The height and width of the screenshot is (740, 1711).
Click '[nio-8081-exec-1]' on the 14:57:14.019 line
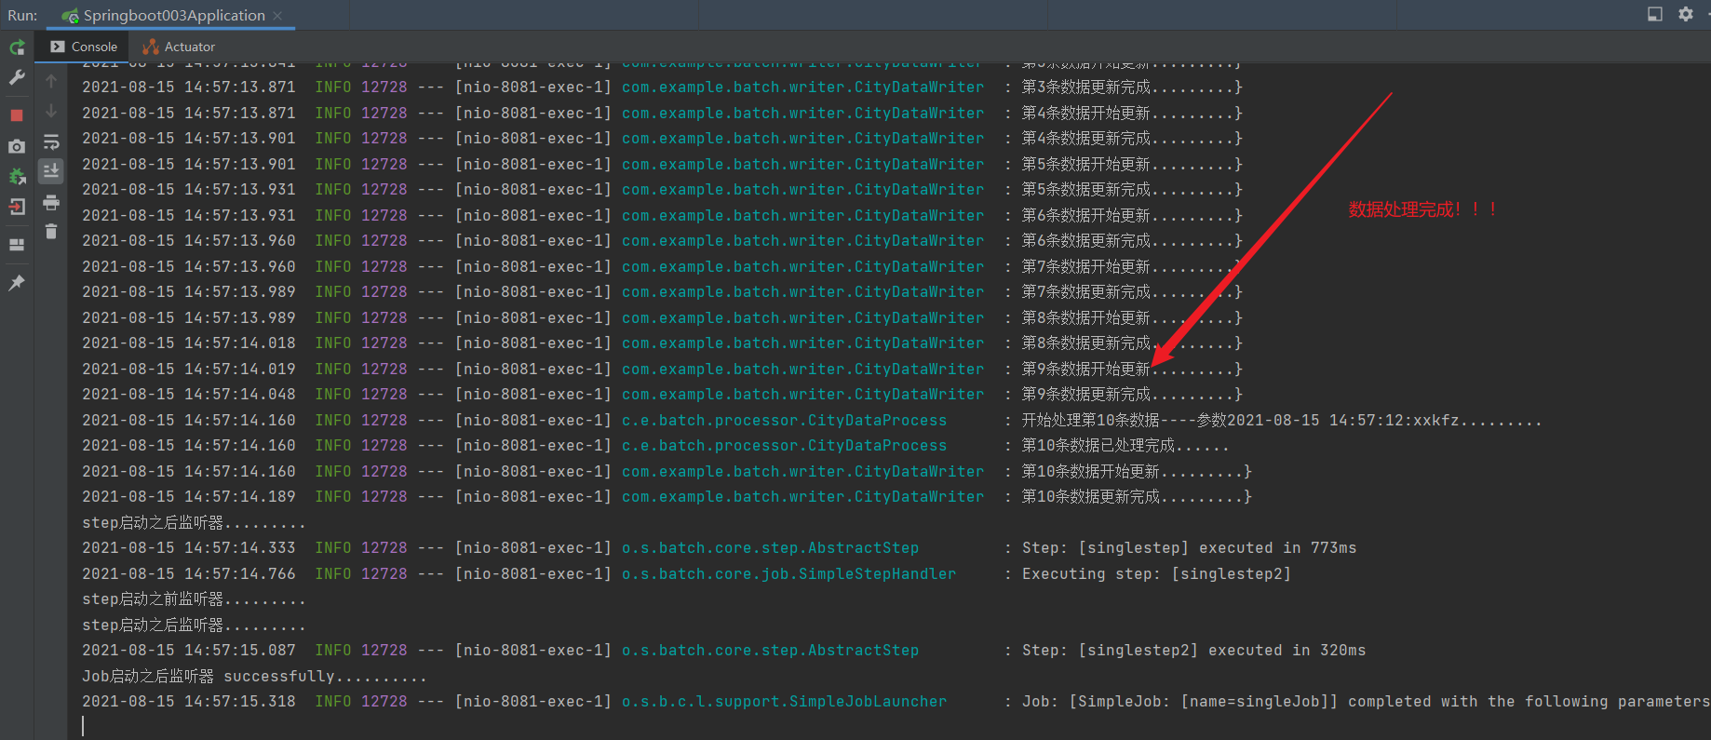533,369
